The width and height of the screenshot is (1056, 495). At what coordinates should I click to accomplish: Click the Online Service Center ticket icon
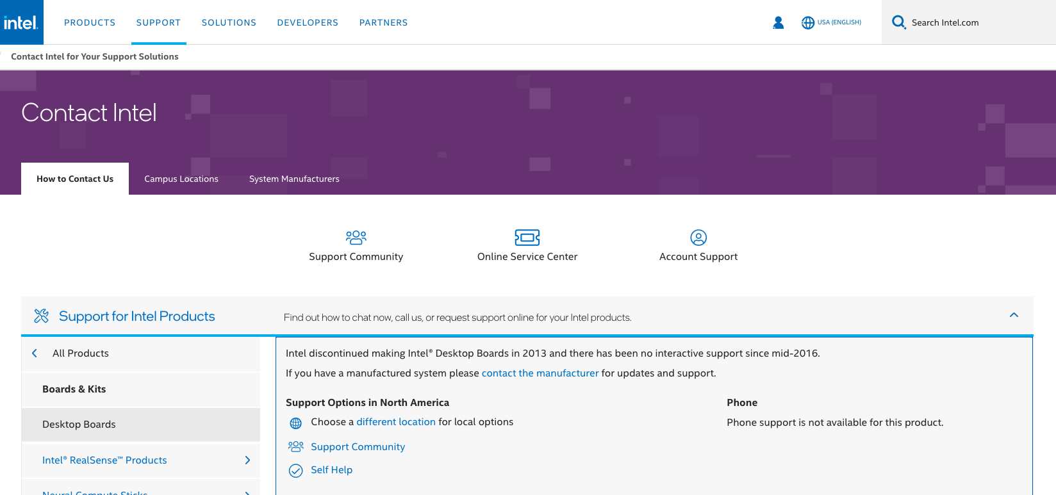527,238
